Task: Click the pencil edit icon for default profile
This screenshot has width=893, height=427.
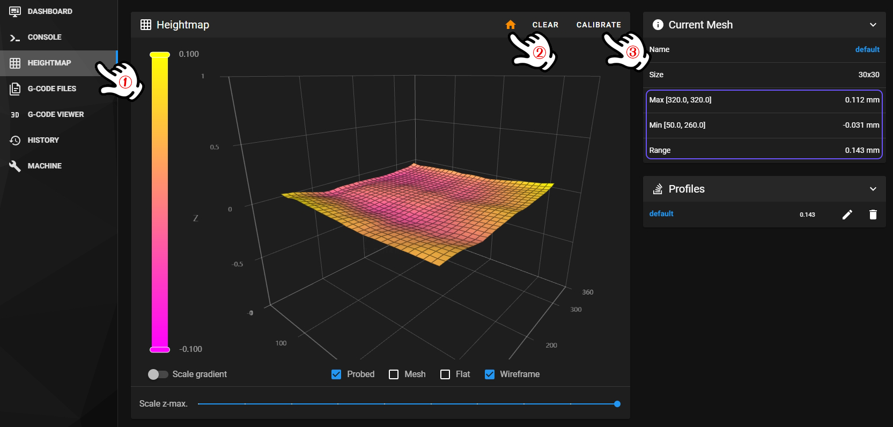Action: pos(847,215)
